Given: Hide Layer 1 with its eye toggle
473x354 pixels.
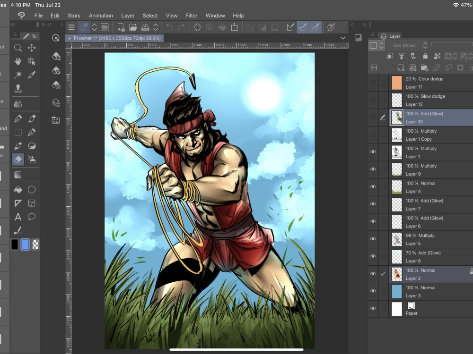Looking at the screenshot, I should tap(373, 152).
